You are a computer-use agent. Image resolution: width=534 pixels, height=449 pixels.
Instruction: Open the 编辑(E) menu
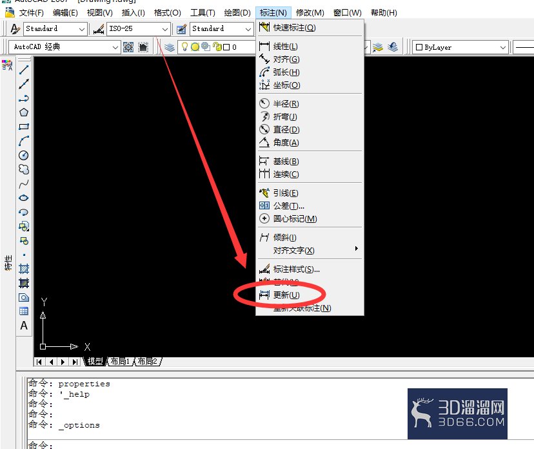(x=65, y=13)
